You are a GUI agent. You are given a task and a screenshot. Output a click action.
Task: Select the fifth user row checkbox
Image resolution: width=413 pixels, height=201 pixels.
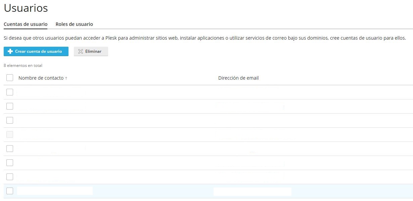coord(10,149)
